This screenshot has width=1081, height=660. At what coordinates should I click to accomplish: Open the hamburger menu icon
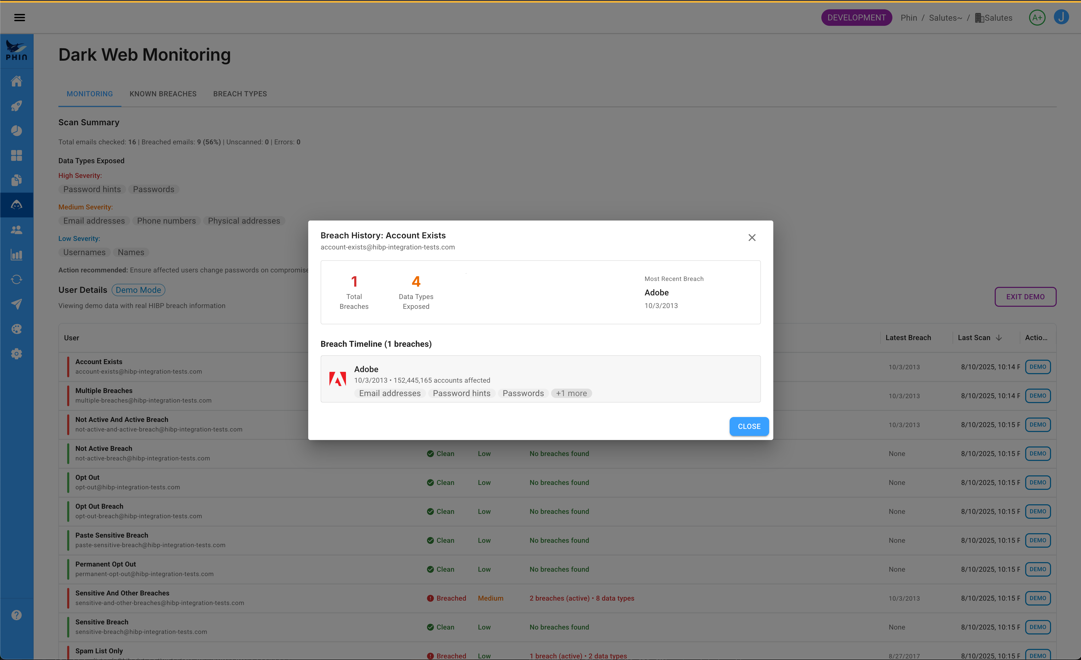click(x=19, y=18)
